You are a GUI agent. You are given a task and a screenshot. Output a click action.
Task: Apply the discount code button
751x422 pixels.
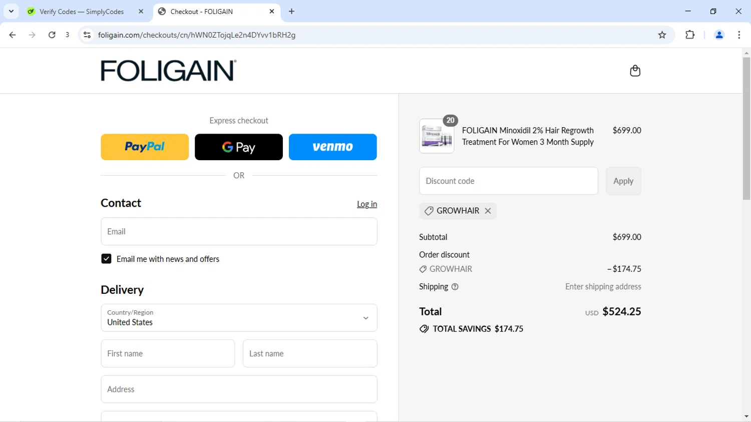click(x=623, y=181)
